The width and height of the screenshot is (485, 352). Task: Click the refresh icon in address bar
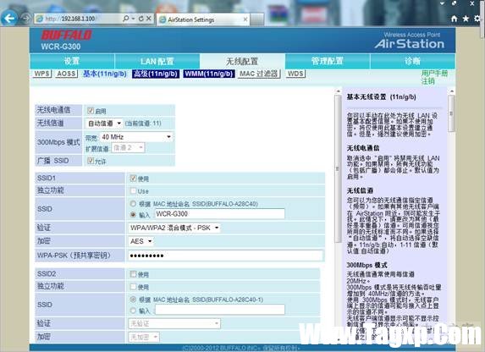click(x=141, y=19)
